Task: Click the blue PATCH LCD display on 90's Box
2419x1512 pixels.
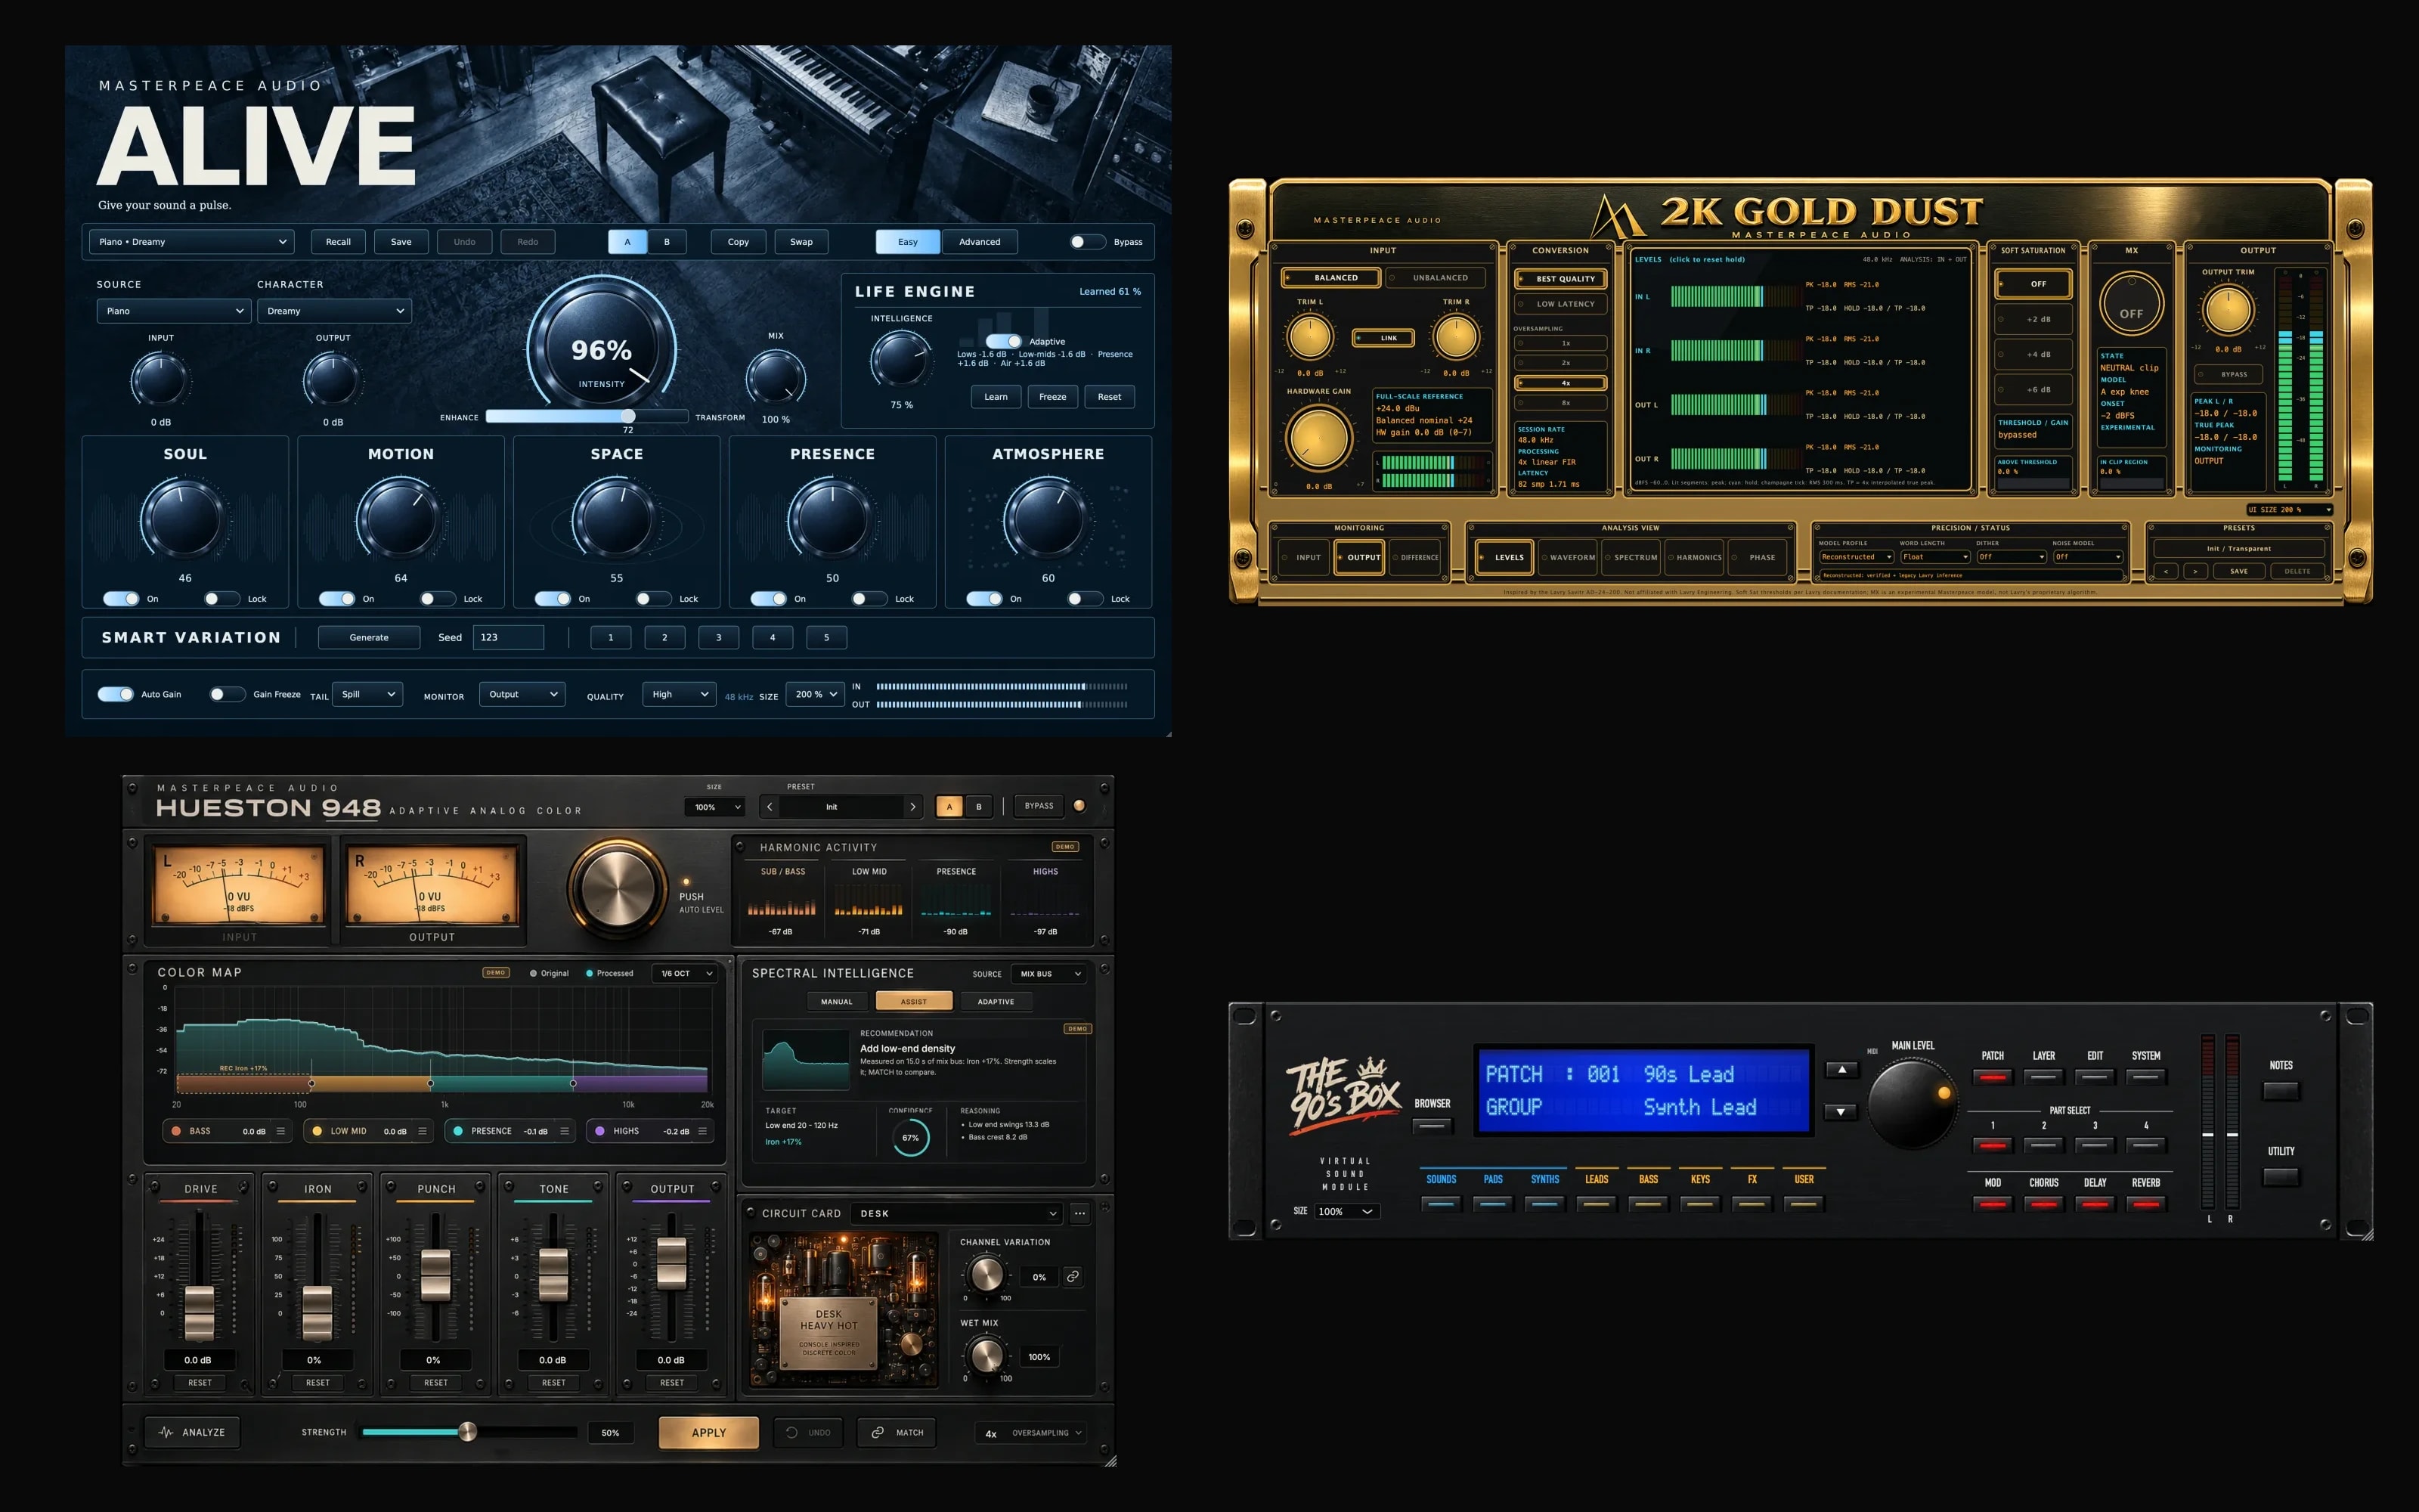Action: point(1644,1090)
